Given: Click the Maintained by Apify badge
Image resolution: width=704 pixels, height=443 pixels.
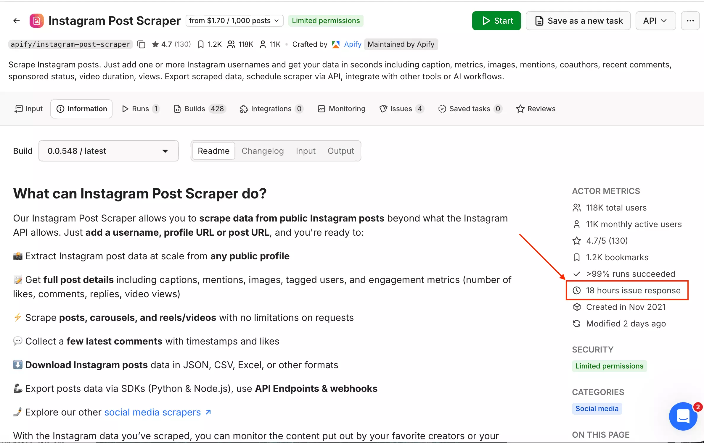Looking at the screenshot, I should (x=401, y=44).
